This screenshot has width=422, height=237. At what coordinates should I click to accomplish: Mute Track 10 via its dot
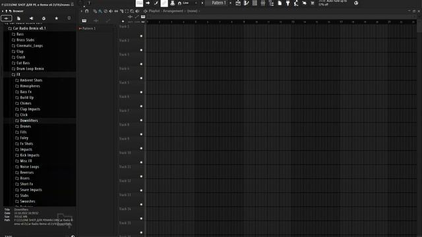pyautogui.click(x=141, y=163)
